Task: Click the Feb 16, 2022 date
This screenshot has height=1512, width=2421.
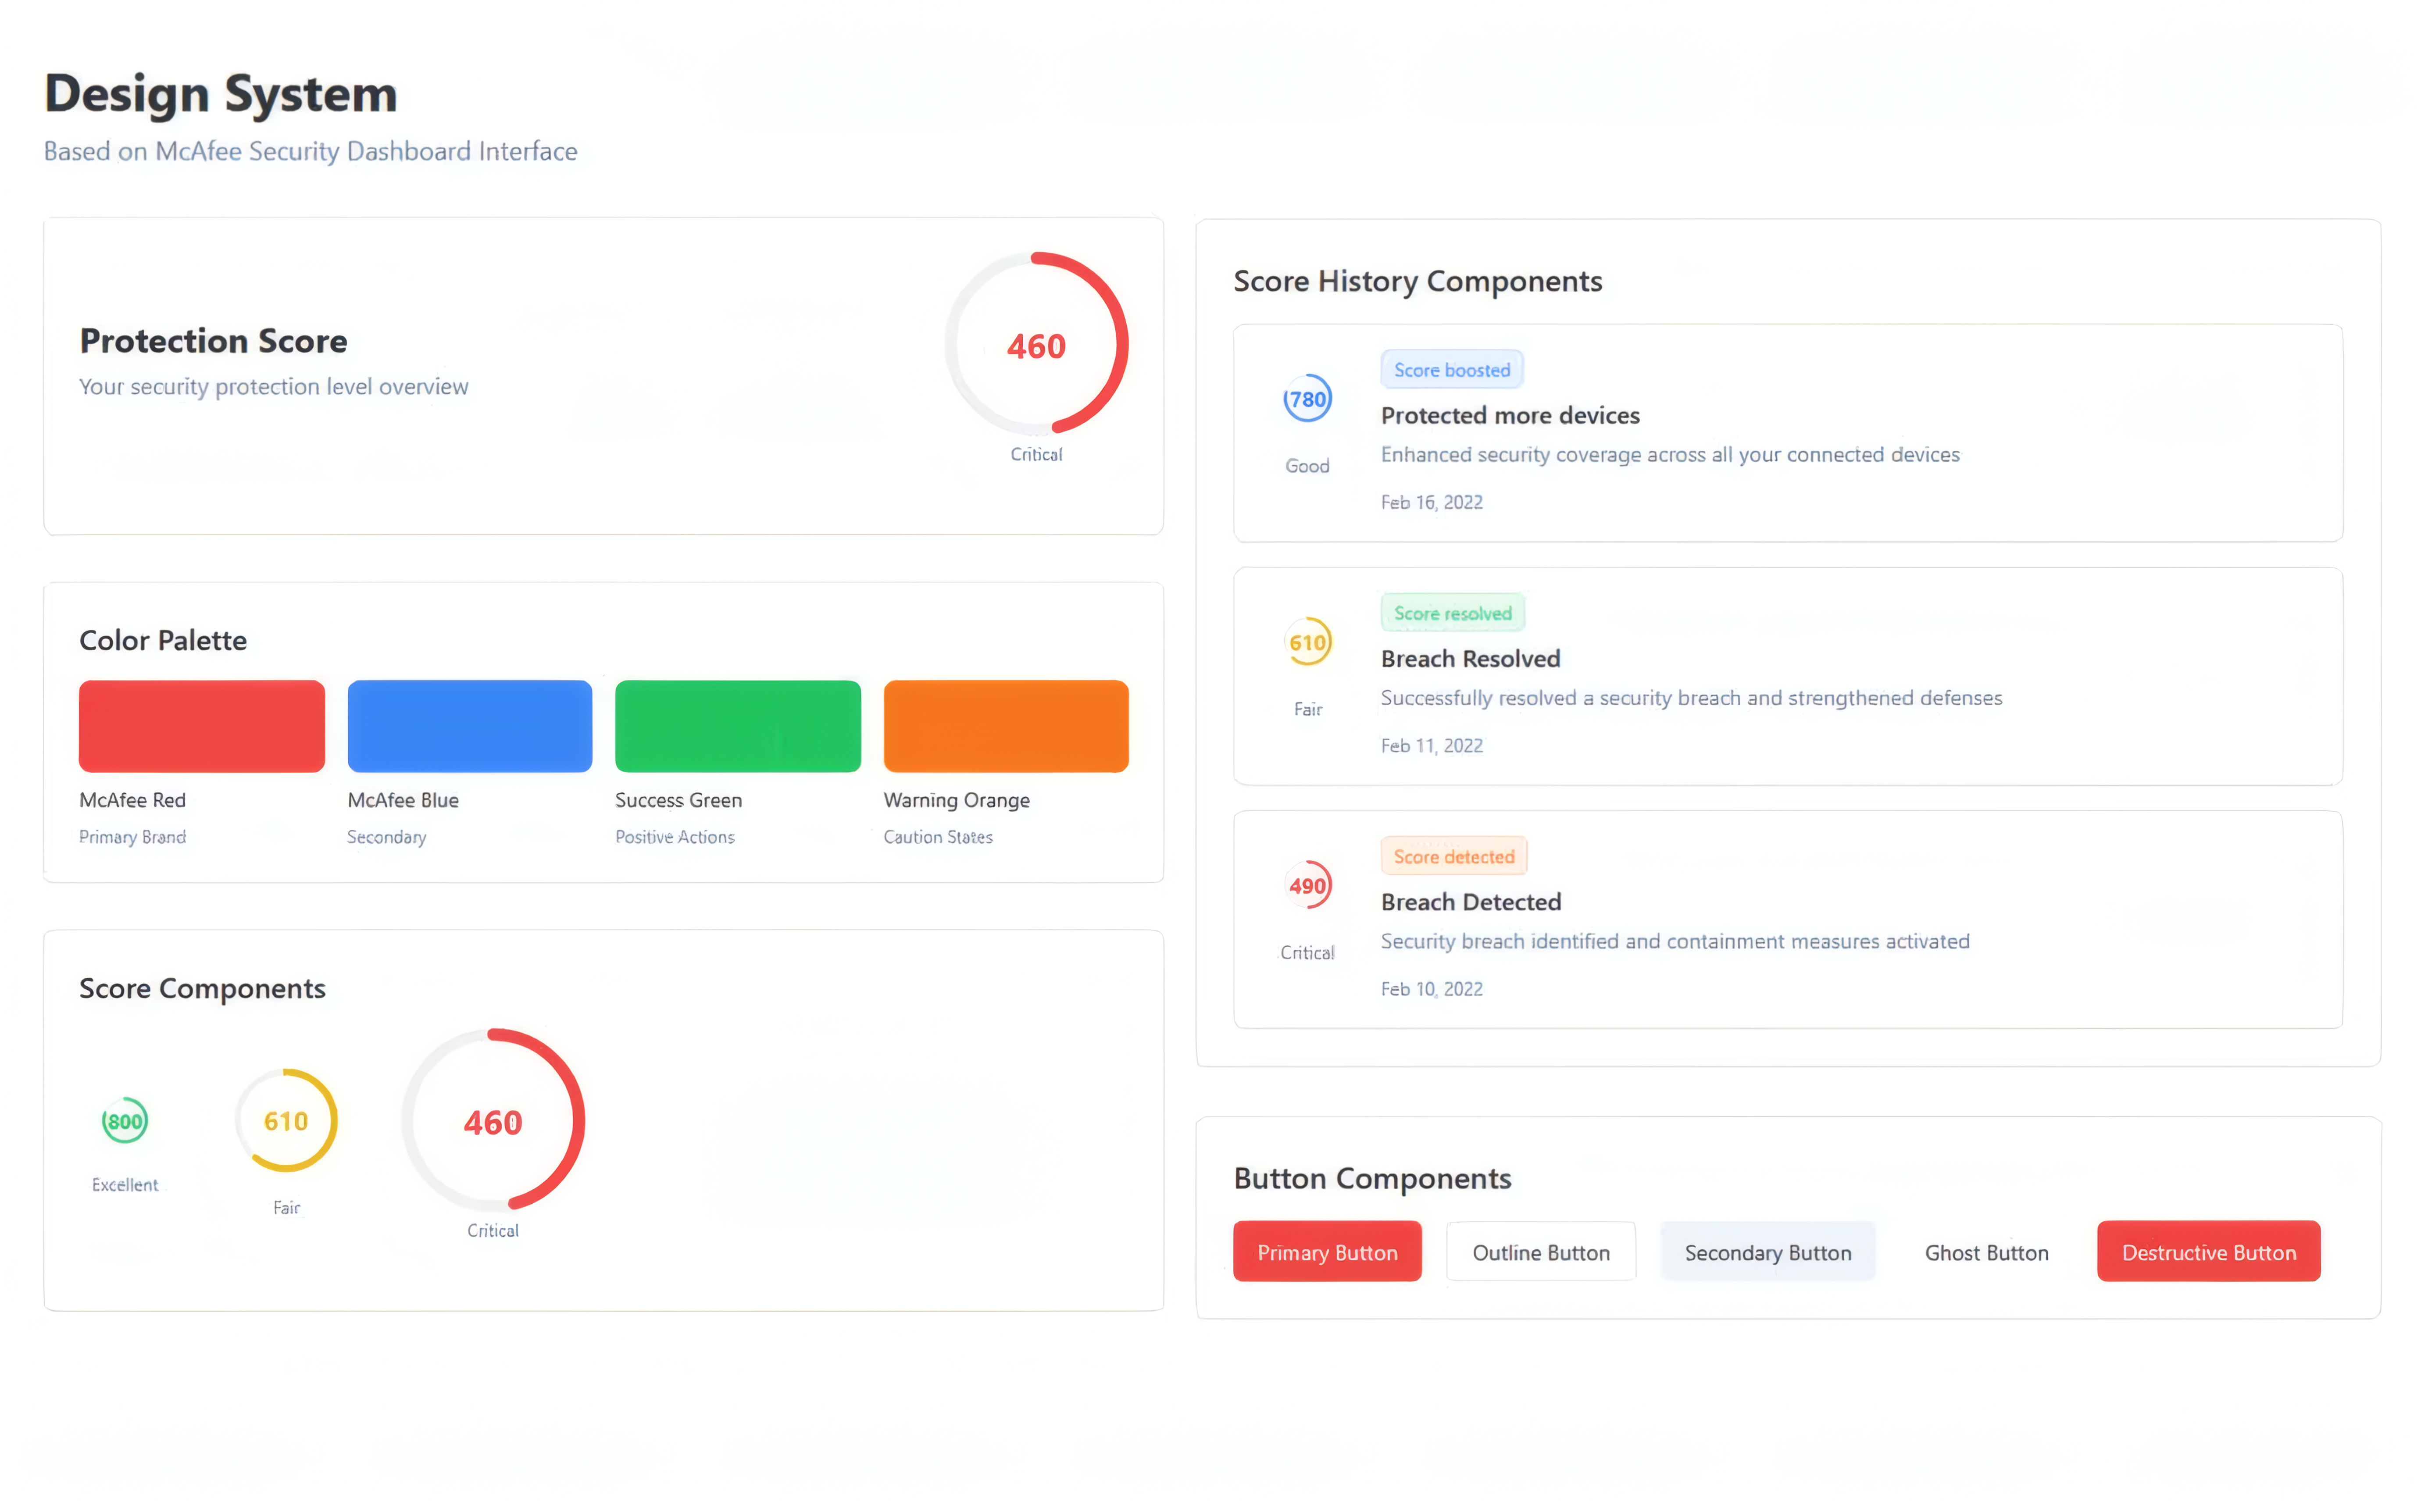Action: pos(1431,502)
